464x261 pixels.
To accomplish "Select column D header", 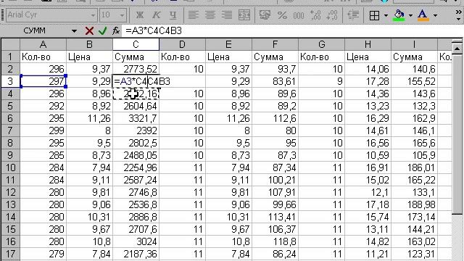I will click(x=182, y=44).
